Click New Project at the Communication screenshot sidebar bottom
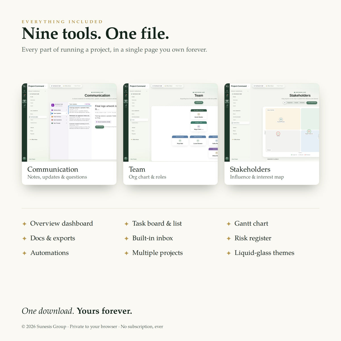The image size is (341, 341). (32, 159)
